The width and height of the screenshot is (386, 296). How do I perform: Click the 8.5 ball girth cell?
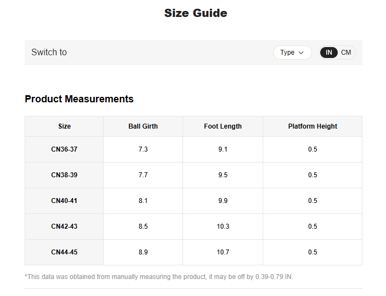(x=143, y=227)
